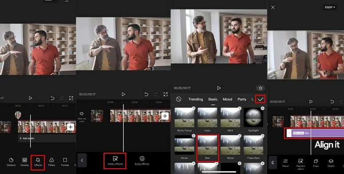Viewport: 344px width, 174px height.
Task: Play the preview on the Stickers toolbar screen
Action: (x=31, y=98)
